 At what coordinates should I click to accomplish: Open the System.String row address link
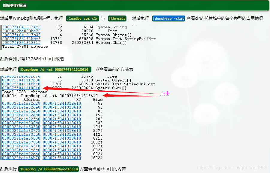(x=21, y=27)
